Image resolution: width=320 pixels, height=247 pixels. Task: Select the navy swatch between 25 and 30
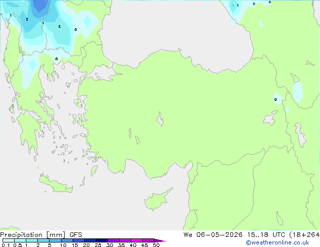point(102,240)
